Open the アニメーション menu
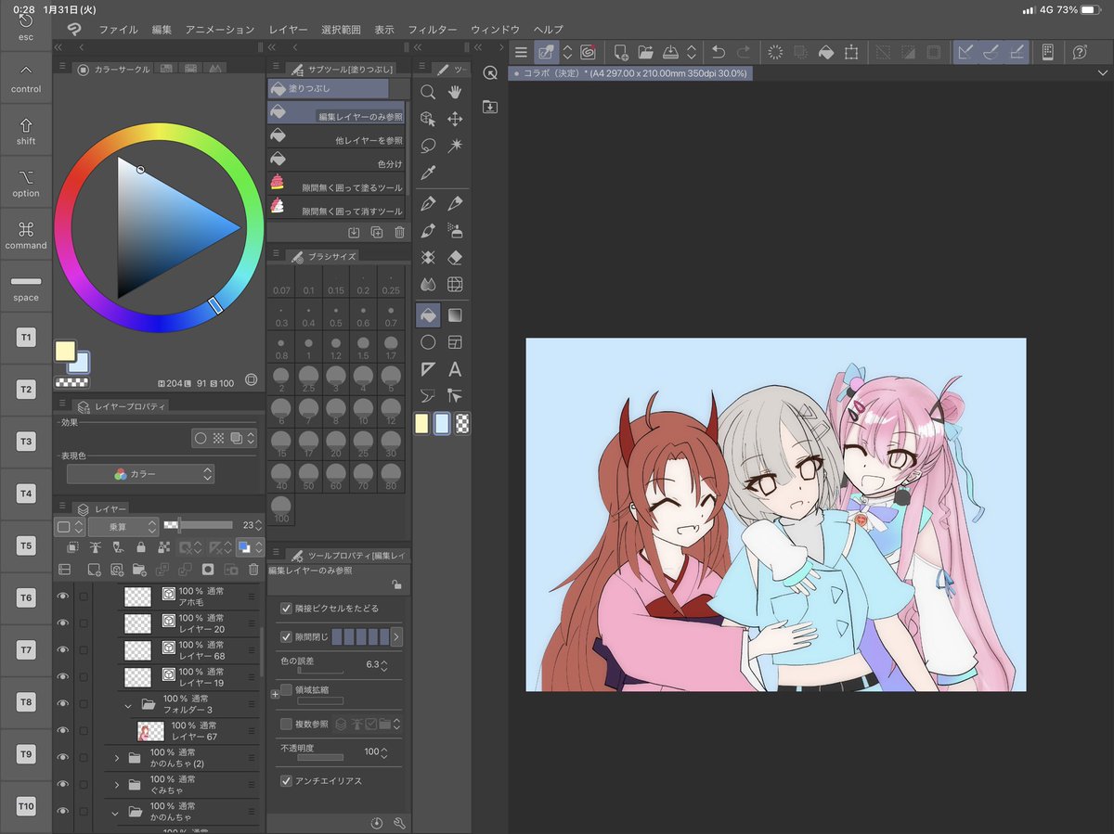 point(220,30)
